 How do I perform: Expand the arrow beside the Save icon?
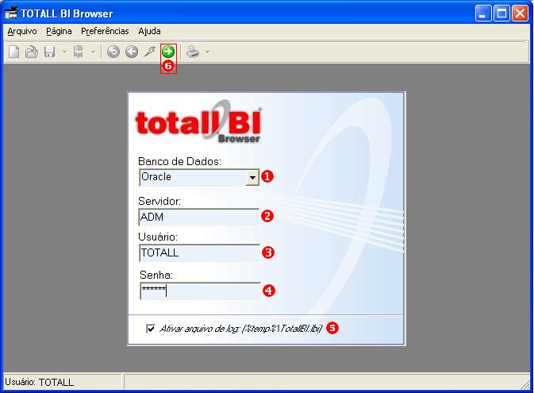coord(64,52)
